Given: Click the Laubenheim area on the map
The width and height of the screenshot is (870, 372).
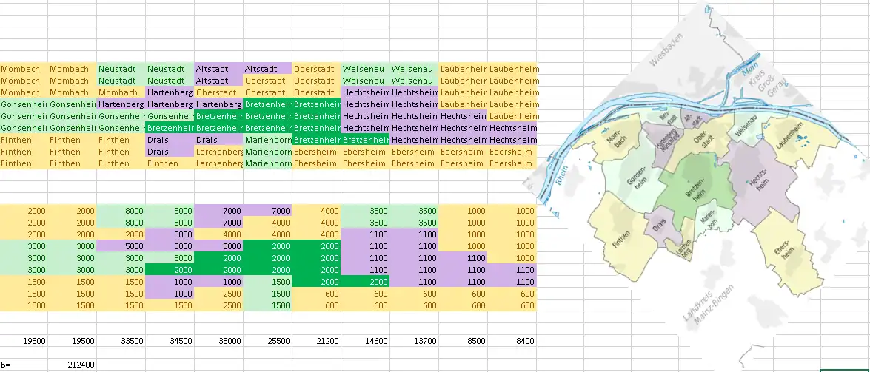Looking at the screenshot, I should [x=796, y=141].
